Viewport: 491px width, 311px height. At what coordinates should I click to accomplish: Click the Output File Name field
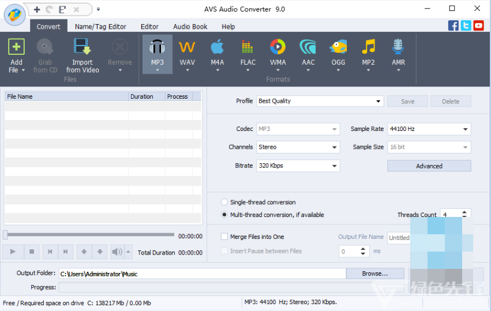point(399,238)
